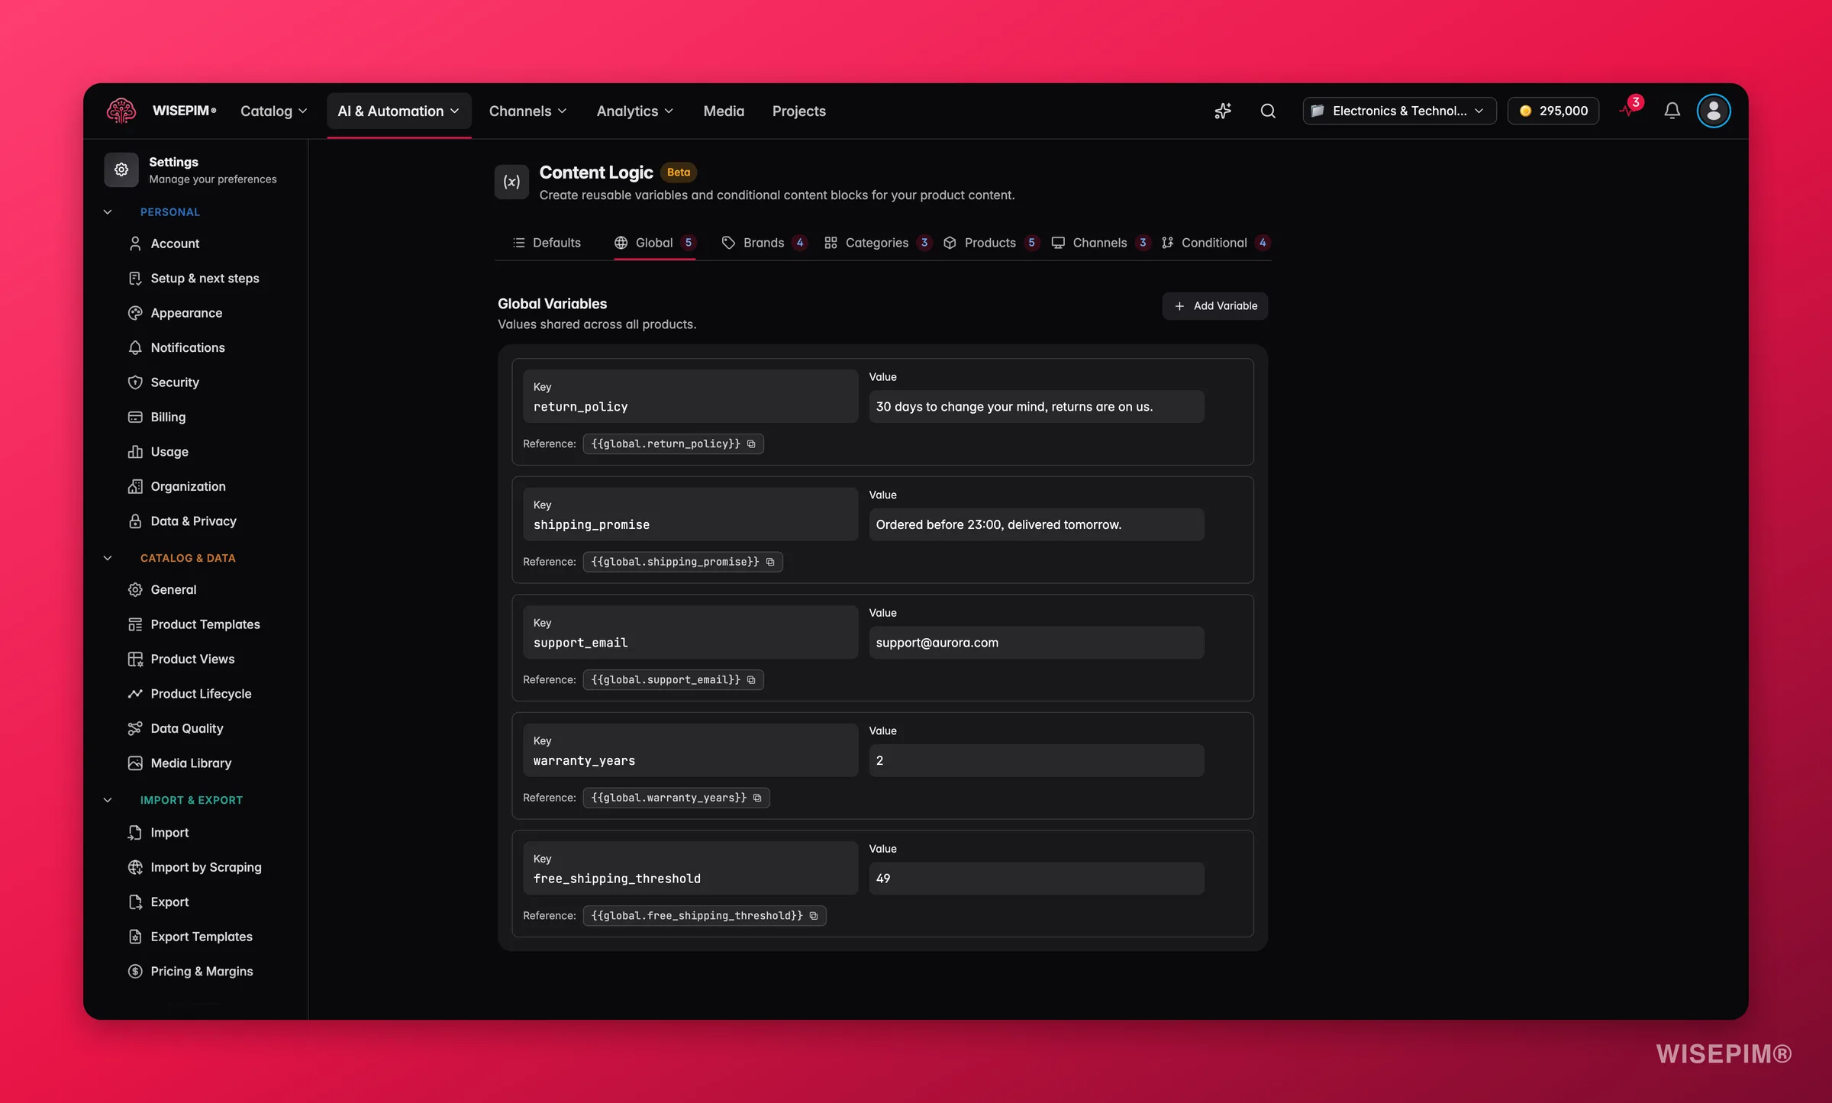
Task: Click the WISEPIM brain logo icon
Action: tap(121, 111)
